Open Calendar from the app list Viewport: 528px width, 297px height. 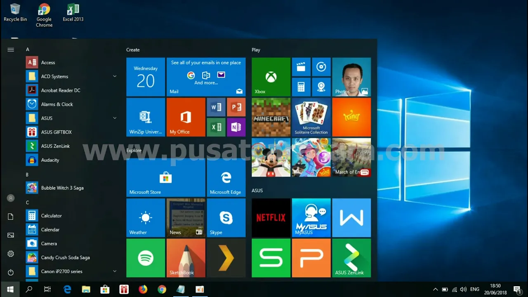click(72, 230)
